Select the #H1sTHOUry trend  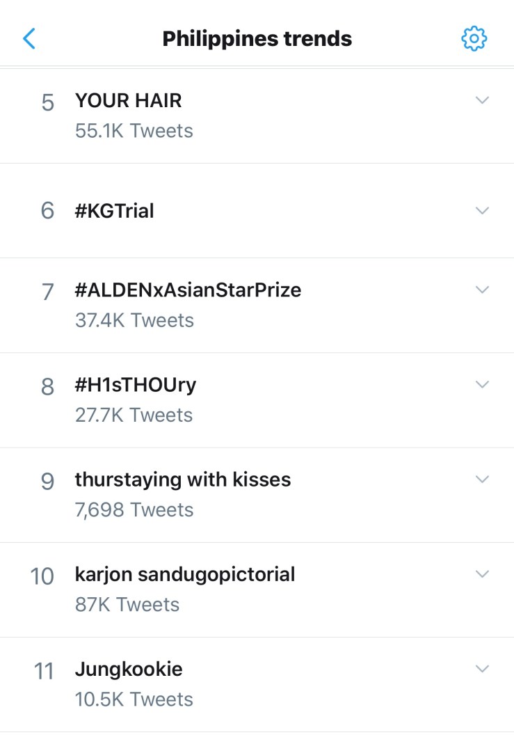(x=136, y=384)
